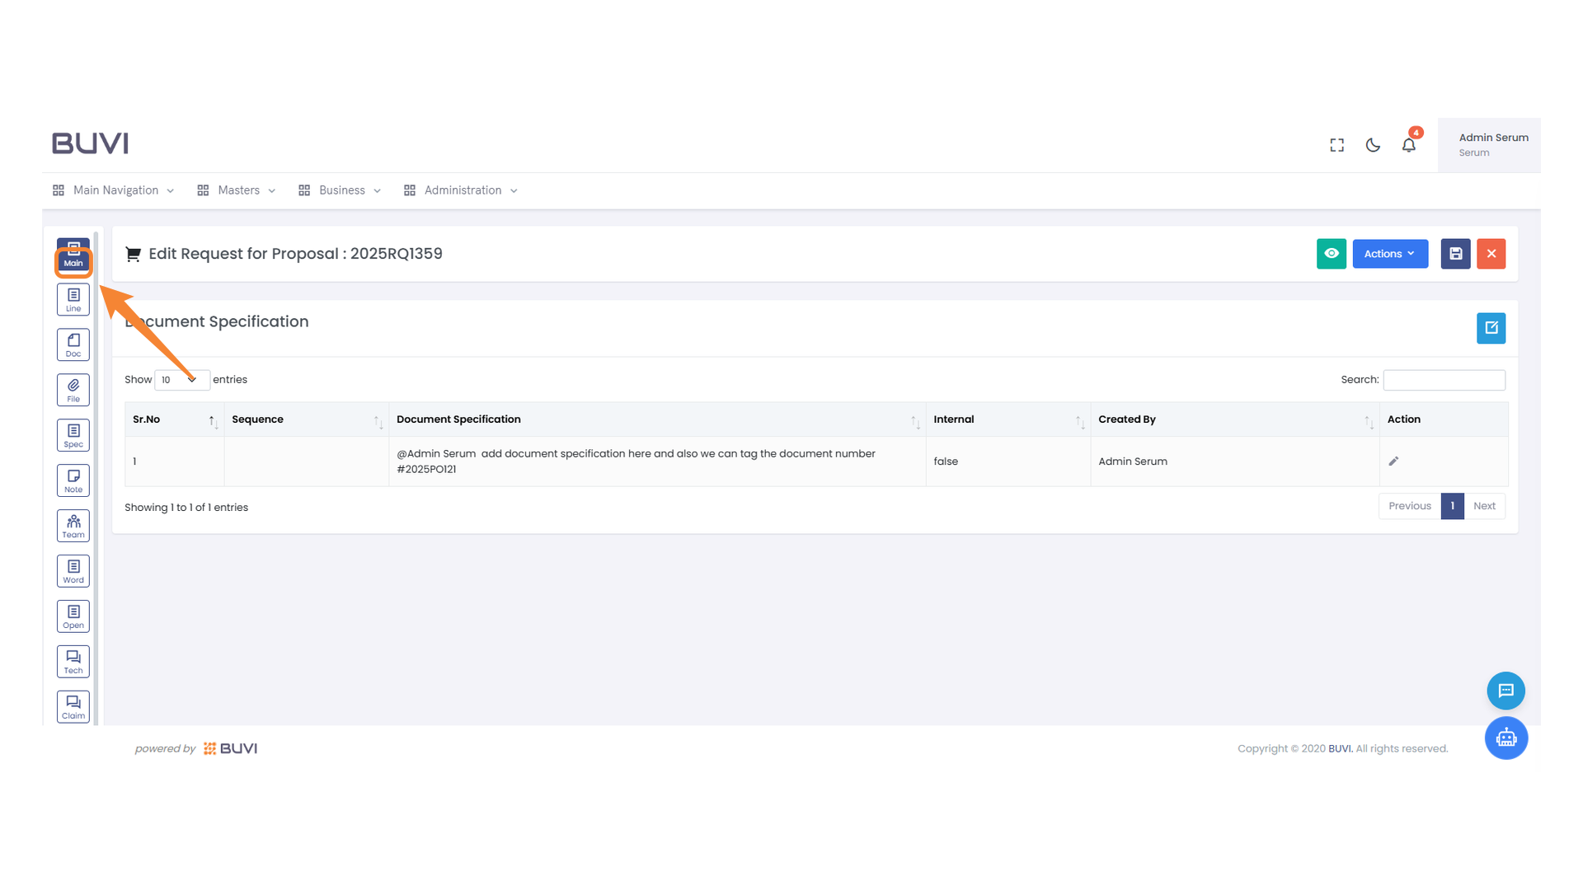This screenshot has height=890, width=1583.
Task: Open the notifications bell
Action: [1408, 145]
